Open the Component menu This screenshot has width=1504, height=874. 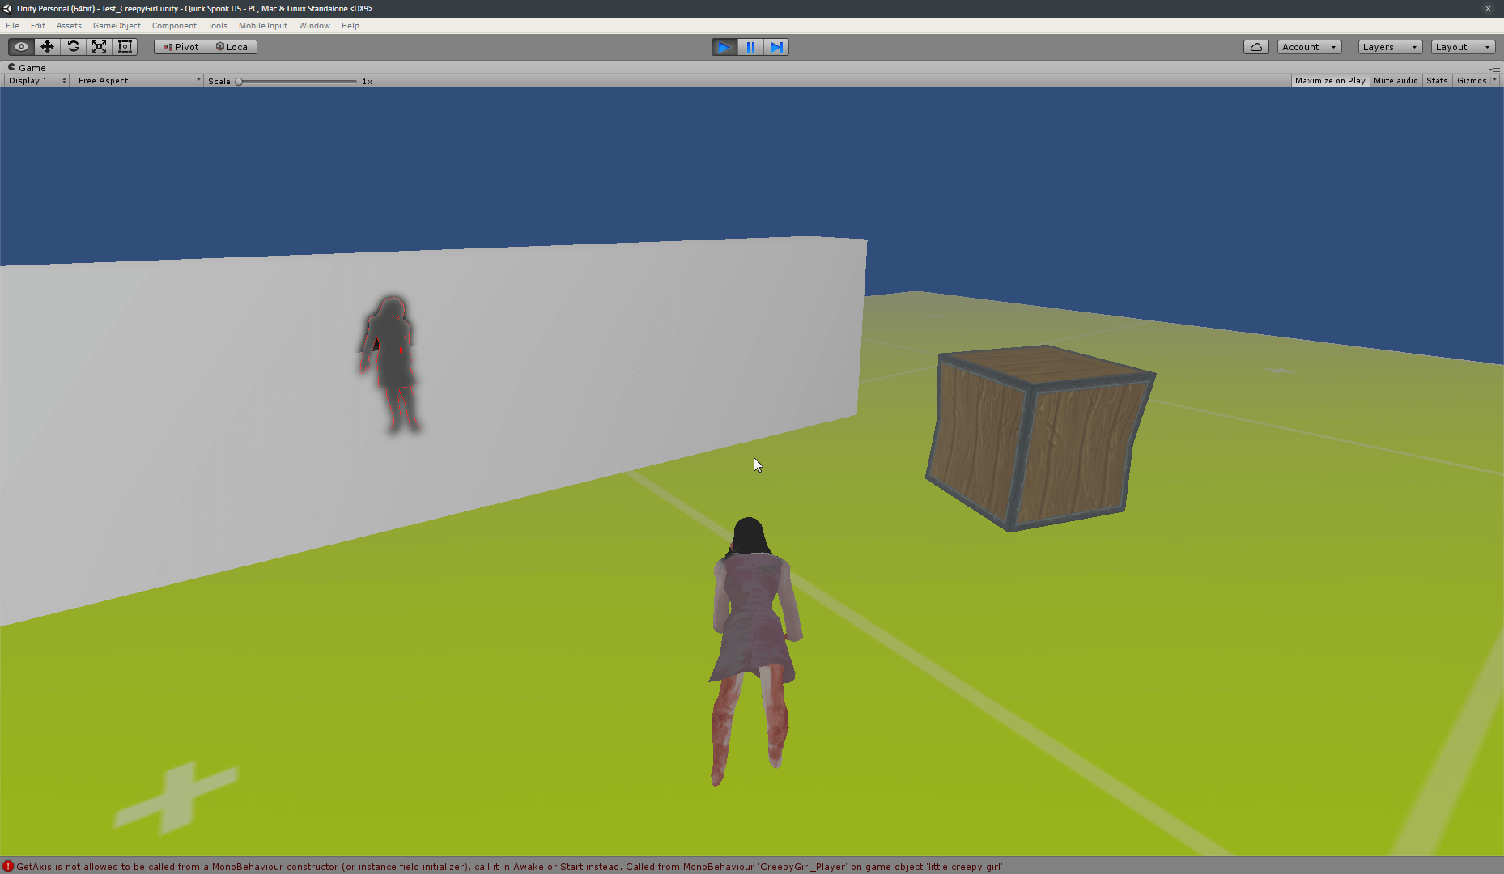tap(174, 26)
